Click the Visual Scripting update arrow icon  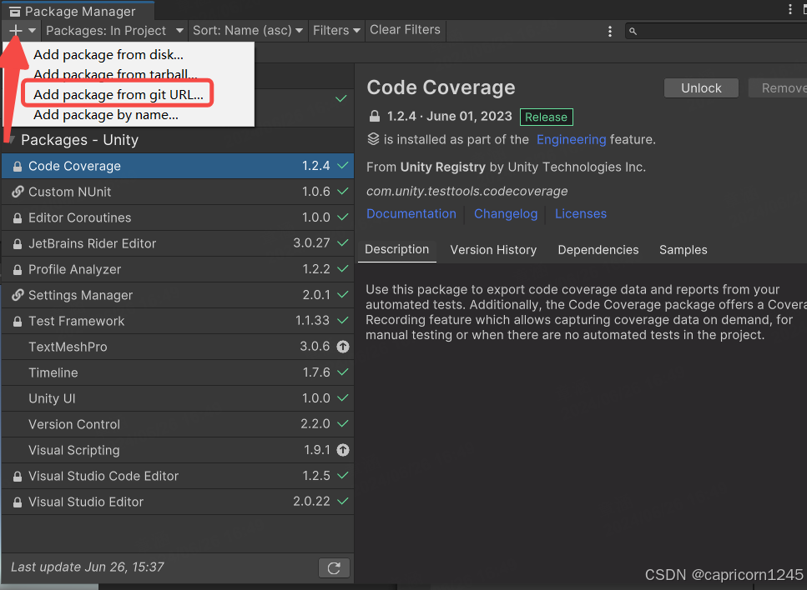[342, 450]
